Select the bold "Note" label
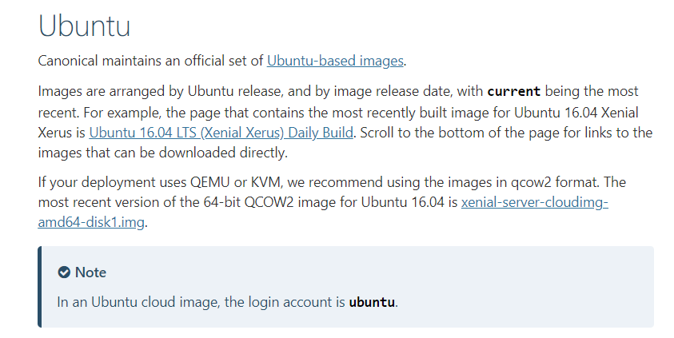This screenshot has width=674, height=338. click(x=90, y=272)
